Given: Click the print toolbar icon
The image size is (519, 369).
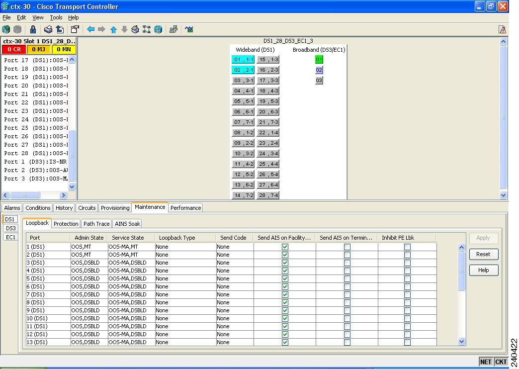Looking at the screenshot, I should pos(48,29).
